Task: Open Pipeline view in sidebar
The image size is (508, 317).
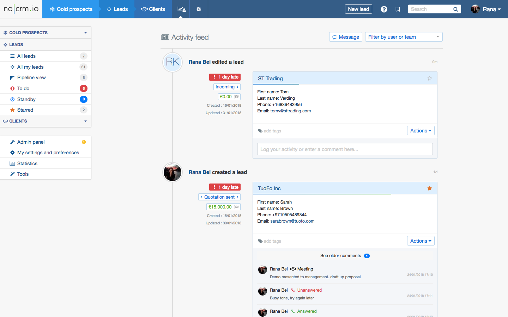Action: click(x=46, y=77)
